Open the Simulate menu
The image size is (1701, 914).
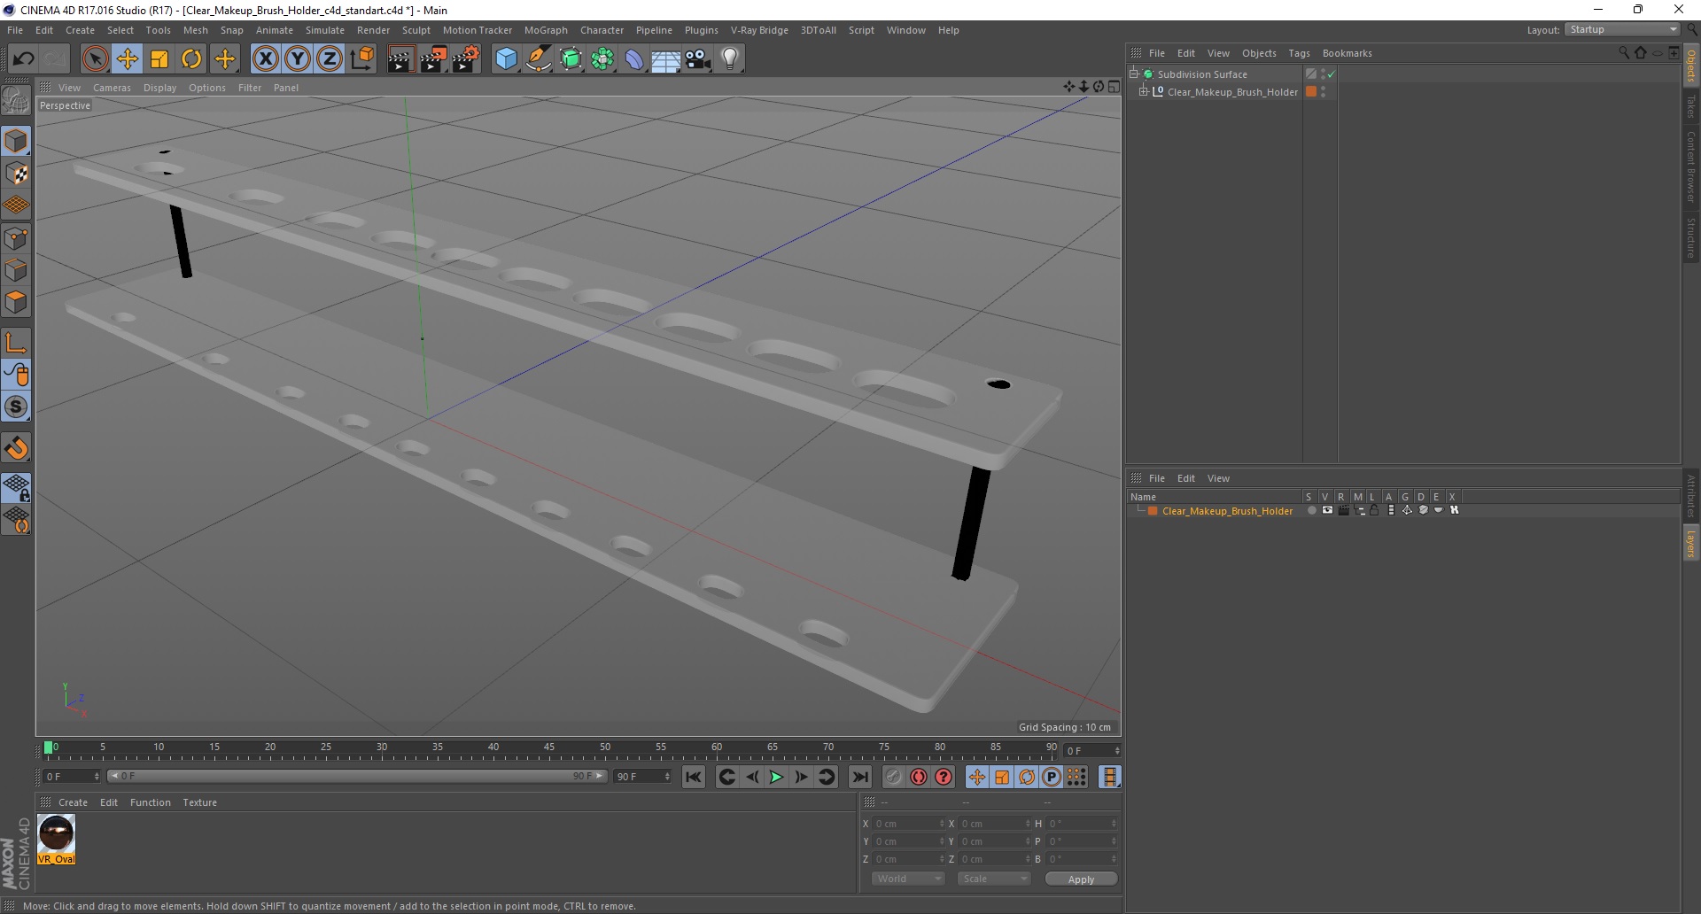pos(325,30)
